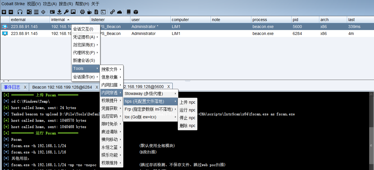Open Frp (指定参数版 ini不落地) submenu
The width and height of the screenshot is (374, 170).
pyautogui.click(x=150, y=109)
